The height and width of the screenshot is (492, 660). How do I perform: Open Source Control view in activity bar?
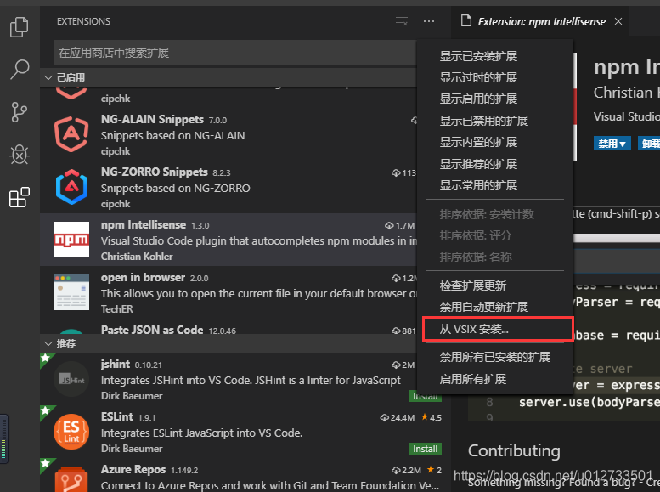(x=19, y=112)
